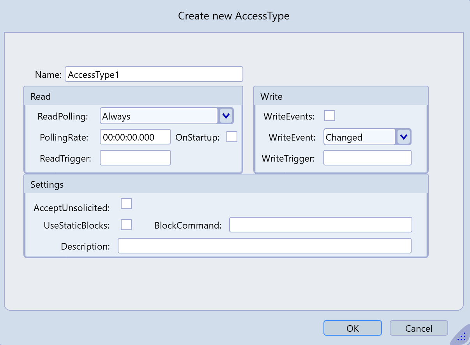Focus the PollingRate time field
470x345 pixels.
click(x=135, y=137)
